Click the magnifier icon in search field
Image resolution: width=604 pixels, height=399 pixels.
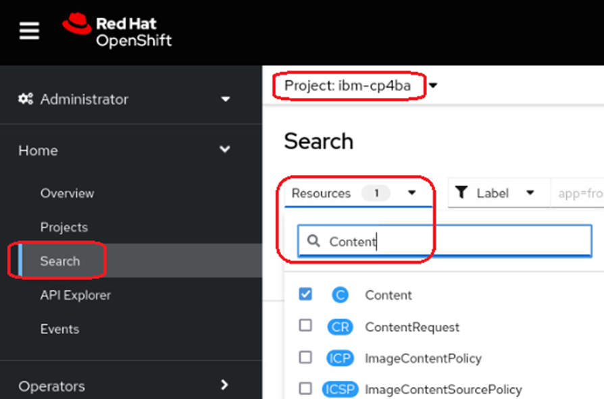pos(313,241)
